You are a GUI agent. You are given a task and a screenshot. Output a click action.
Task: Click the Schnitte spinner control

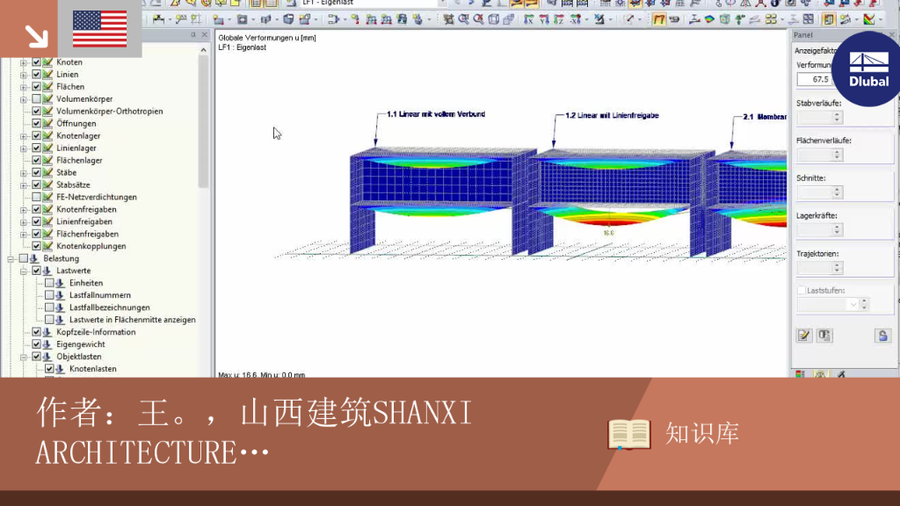coord(837,192)
